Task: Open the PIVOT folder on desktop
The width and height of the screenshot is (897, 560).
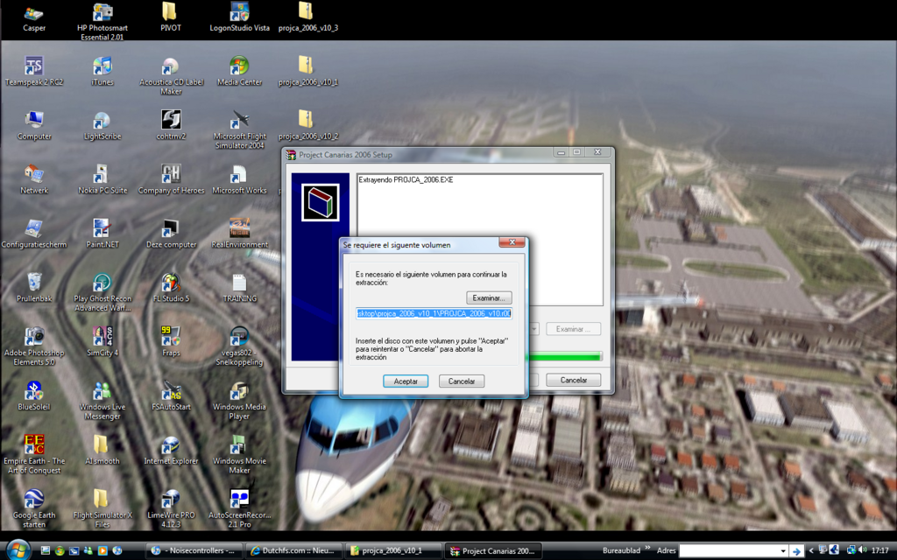Action: click(x=171, y=17)
